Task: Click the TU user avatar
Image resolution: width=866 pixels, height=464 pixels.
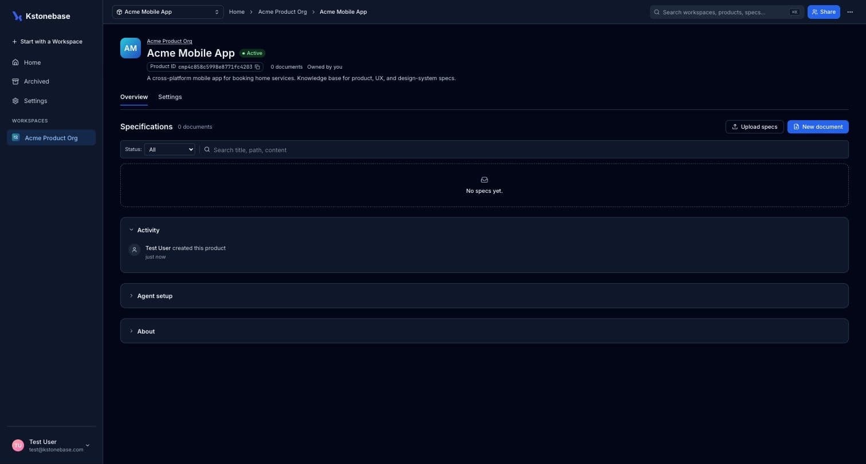Action: point(18,445)
